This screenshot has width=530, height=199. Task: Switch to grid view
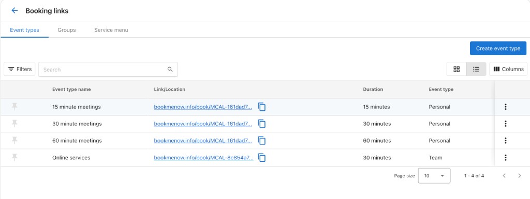pyautogui.click(x=457, y=69)
